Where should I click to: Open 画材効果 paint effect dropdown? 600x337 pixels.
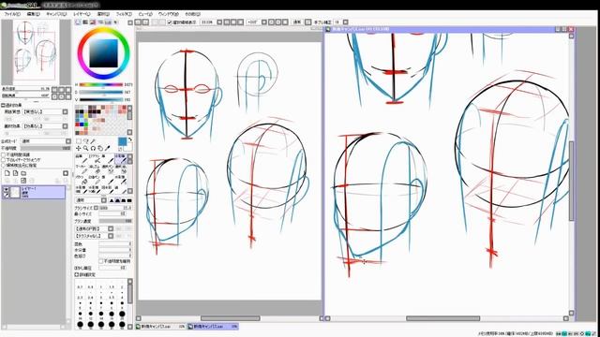pyautogui.click(x=65, y=126)
